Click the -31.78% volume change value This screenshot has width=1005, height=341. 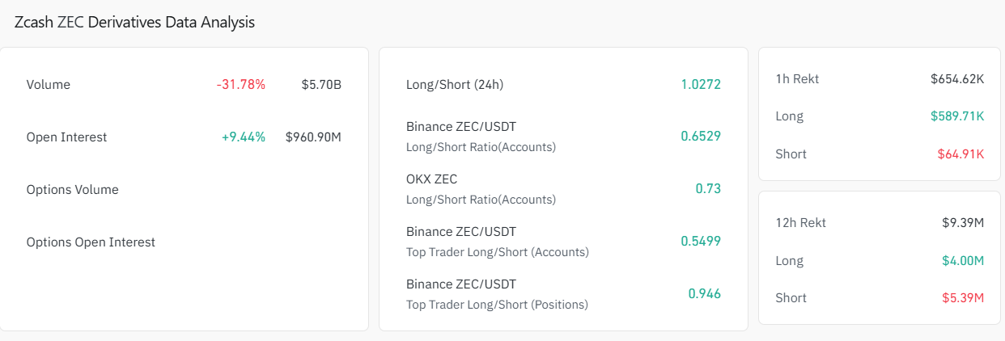(240, 84)
